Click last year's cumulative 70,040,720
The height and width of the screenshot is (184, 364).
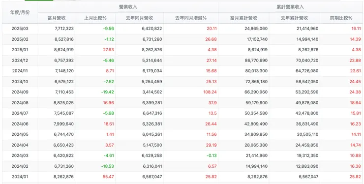click(307, 61)
